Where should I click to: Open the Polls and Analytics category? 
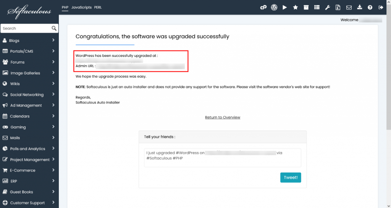tap(29, 149)
